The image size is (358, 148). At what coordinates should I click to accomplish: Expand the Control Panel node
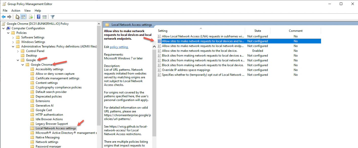point(18,51)
